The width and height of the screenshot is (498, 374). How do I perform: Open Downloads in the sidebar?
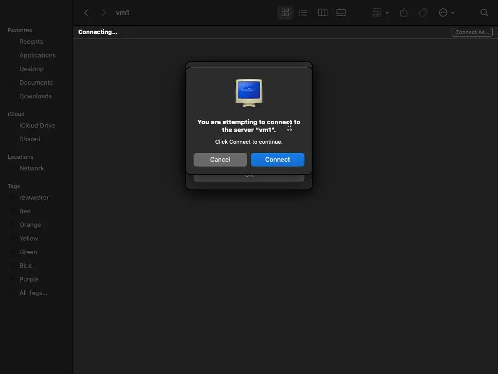[x=36, y=96]
